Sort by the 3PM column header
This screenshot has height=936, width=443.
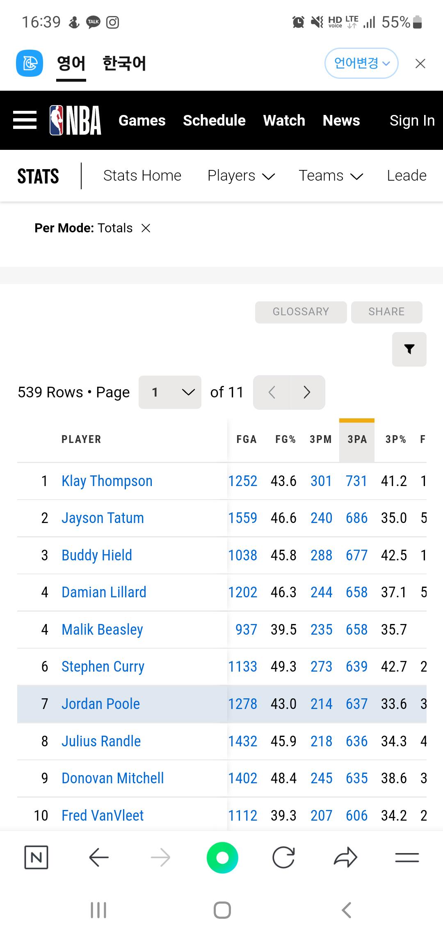click(x=321, y=440)
